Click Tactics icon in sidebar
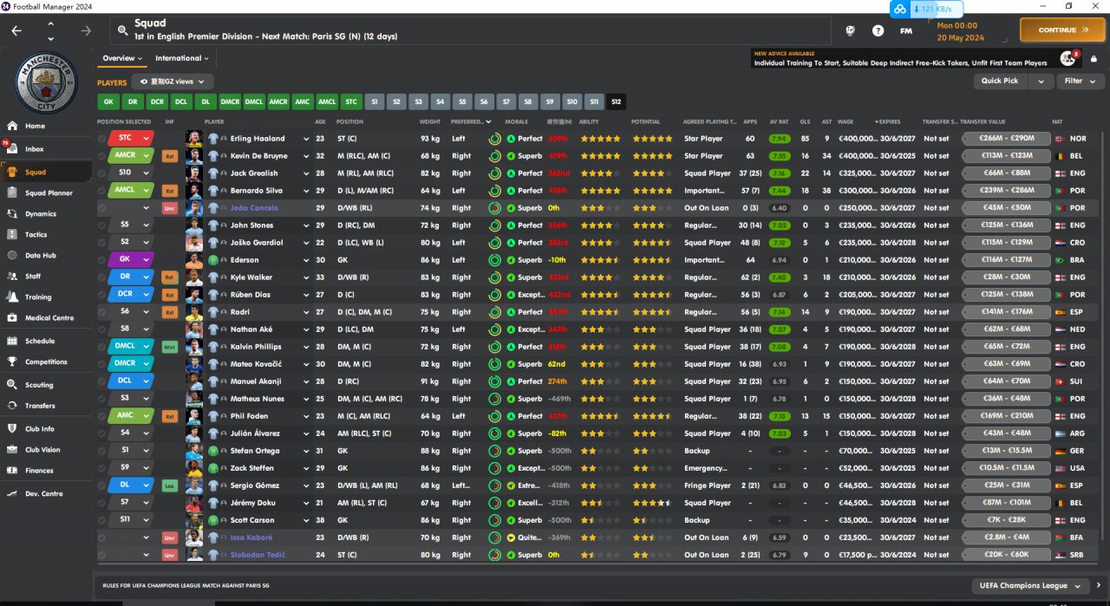This screenshot has width=1110, height=606. point(12,234)
